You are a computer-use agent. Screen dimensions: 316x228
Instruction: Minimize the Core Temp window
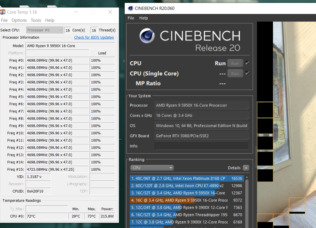point(76,12)
